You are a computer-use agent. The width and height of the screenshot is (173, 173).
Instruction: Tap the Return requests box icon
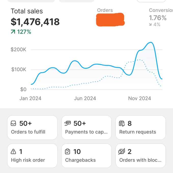point(122,123)
